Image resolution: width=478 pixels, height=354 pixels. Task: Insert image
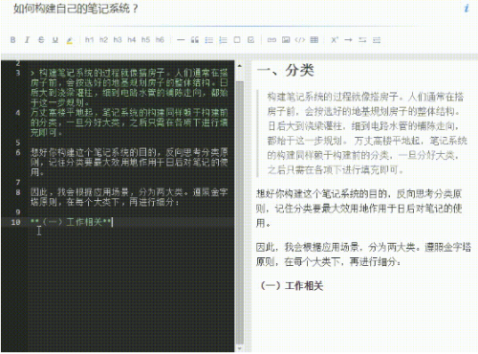pos(286,40)
